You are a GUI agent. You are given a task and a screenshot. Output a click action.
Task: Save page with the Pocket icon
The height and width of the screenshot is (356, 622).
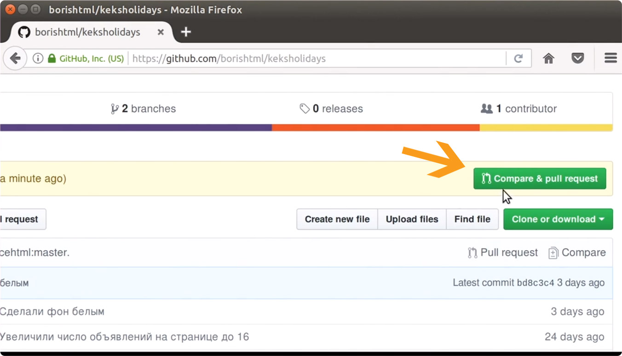click(577, 58)
